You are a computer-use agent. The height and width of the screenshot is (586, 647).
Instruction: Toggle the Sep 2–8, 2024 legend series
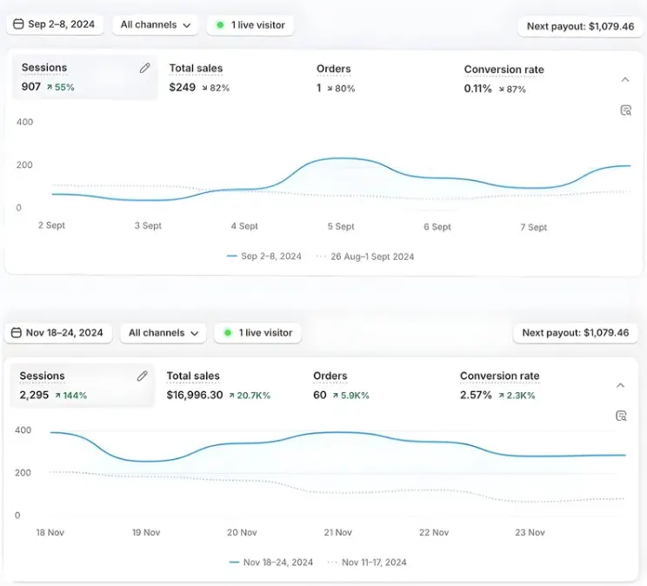[264, 256]
